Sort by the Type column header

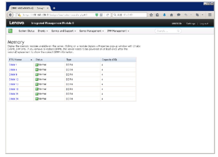[82, 60]
